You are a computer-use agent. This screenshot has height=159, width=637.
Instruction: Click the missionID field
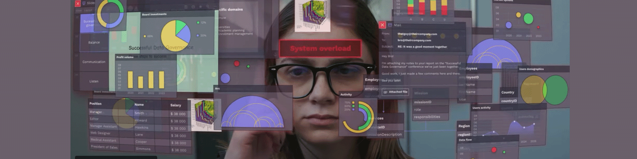click(x=422, y=102)
